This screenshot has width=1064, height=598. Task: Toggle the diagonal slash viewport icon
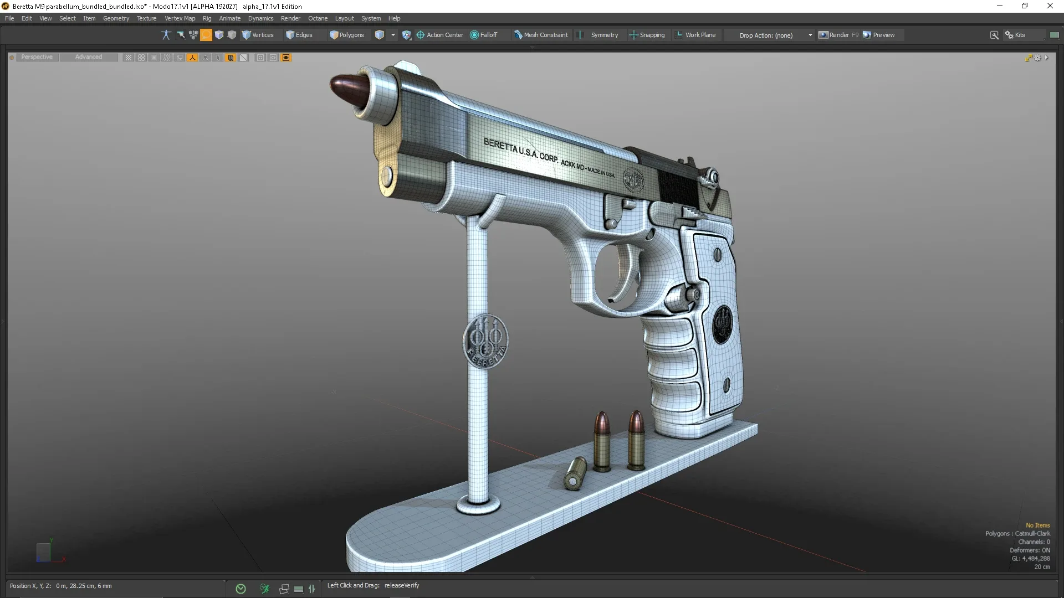tap(243, 58)
